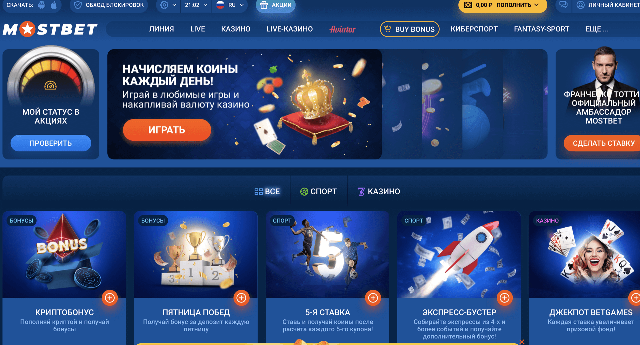
Task: Click the Проверить status button
Action: click(51, 143)
